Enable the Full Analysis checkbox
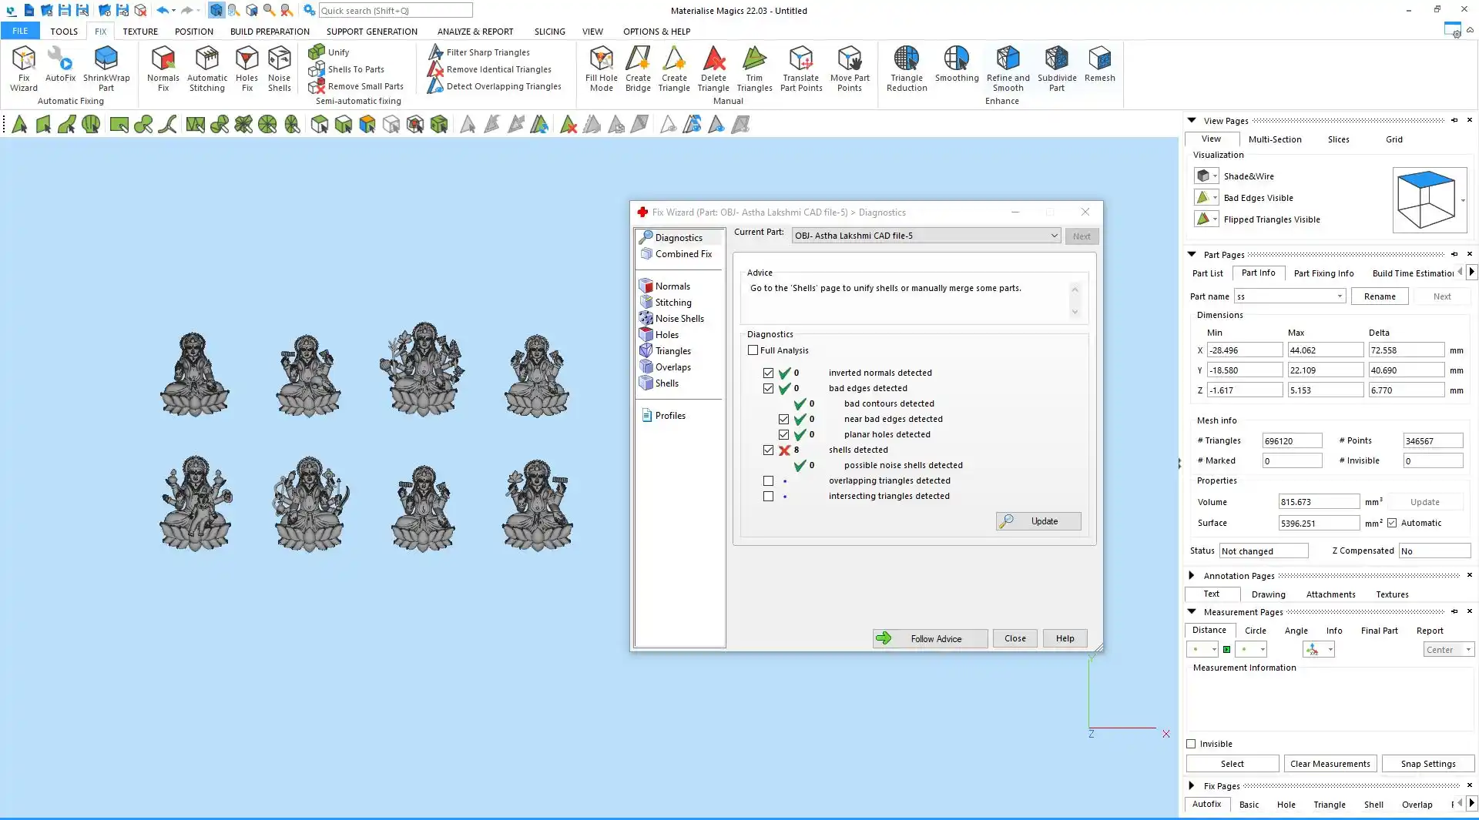Screen dimensions: 1479x820 [x=753, y=350]
